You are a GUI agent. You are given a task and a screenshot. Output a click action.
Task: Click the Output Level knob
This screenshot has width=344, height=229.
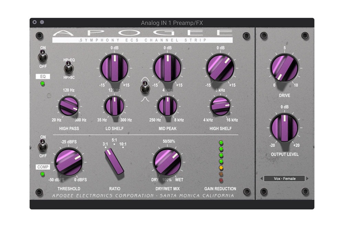(284, 128)
